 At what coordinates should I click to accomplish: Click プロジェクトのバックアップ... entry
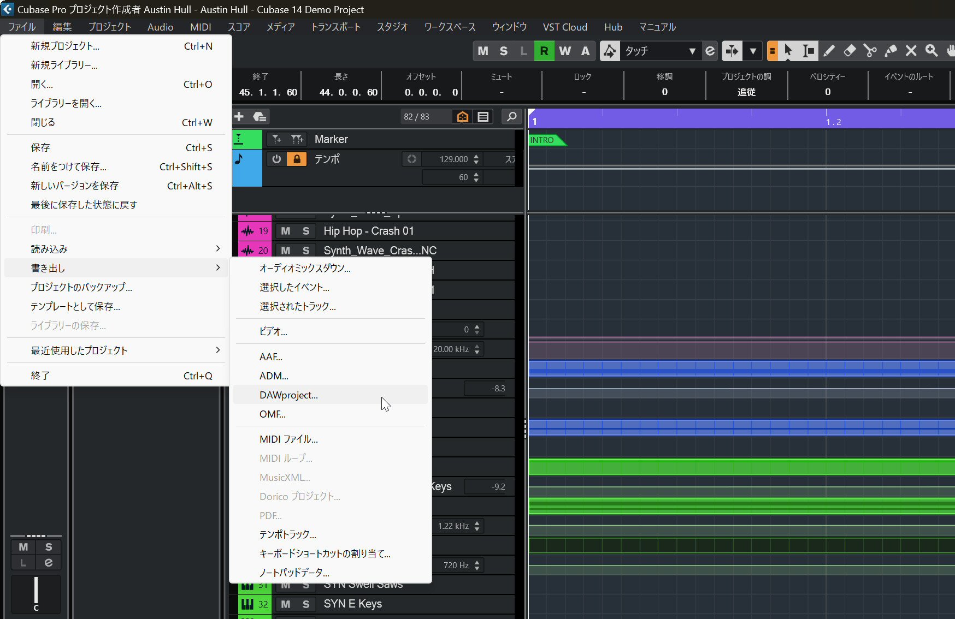pos(116,287)
